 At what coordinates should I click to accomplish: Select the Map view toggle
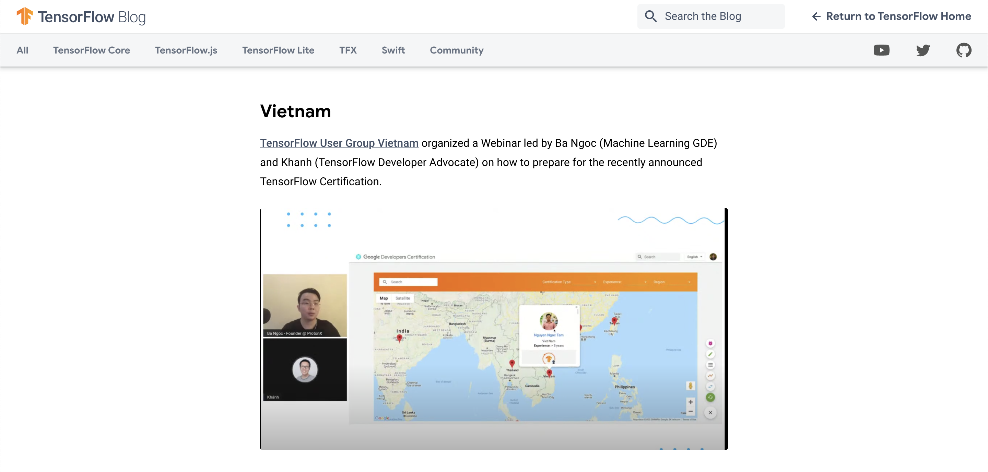coord(384,298)
